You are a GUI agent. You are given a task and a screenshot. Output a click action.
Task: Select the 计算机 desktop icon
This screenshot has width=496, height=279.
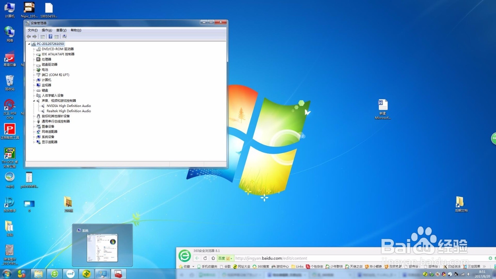click(9, 10)
